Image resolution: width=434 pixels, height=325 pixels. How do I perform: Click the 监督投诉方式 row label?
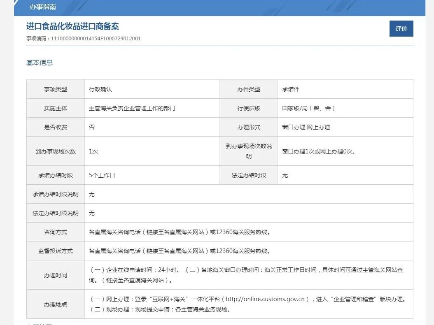(x=56, y=251)
